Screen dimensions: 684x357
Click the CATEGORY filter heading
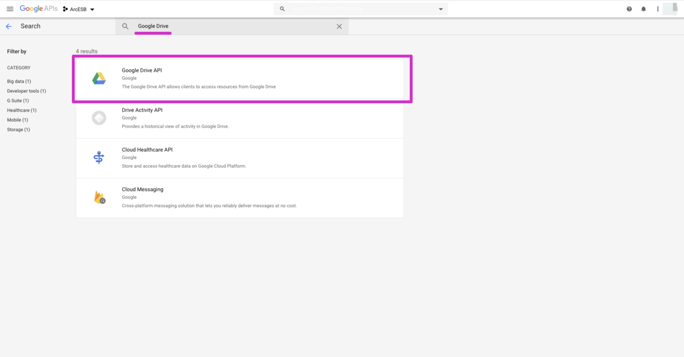(19, 68)
